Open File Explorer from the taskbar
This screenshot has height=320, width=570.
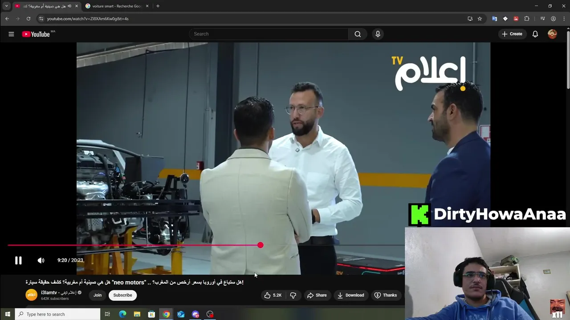tap(137, 314)
